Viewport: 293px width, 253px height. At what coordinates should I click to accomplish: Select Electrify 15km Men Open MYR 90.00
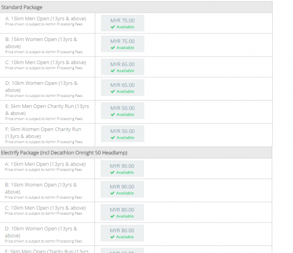coord(122,169)
